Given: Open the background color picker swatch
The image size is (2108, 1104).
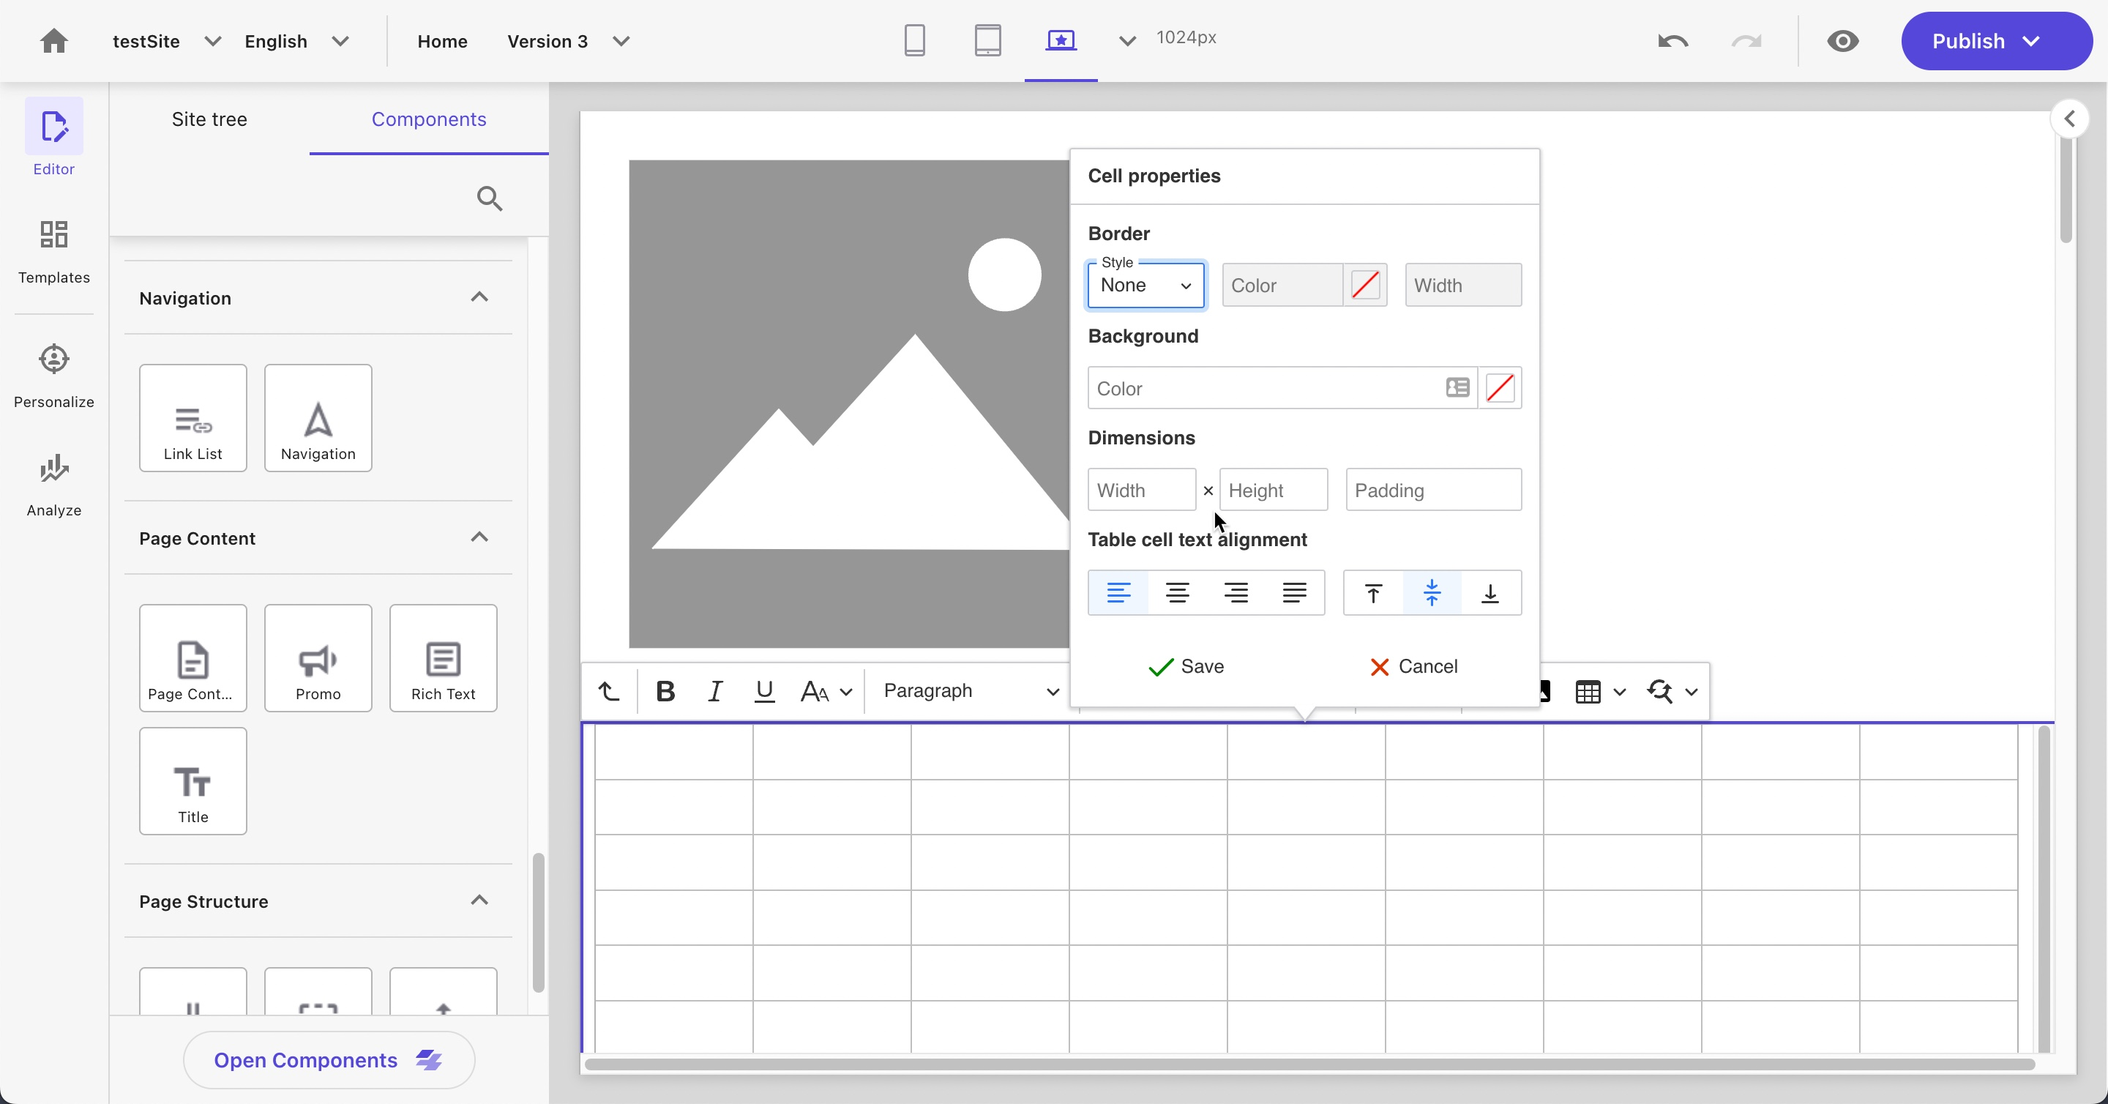Looking at the screenshot, I should pos(1499,388).
